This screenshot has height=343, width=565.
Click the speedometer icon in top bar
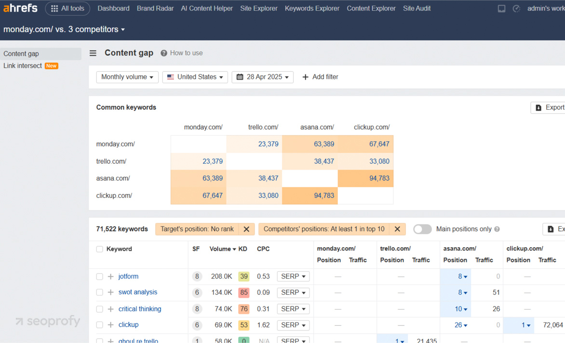point(516,9)
